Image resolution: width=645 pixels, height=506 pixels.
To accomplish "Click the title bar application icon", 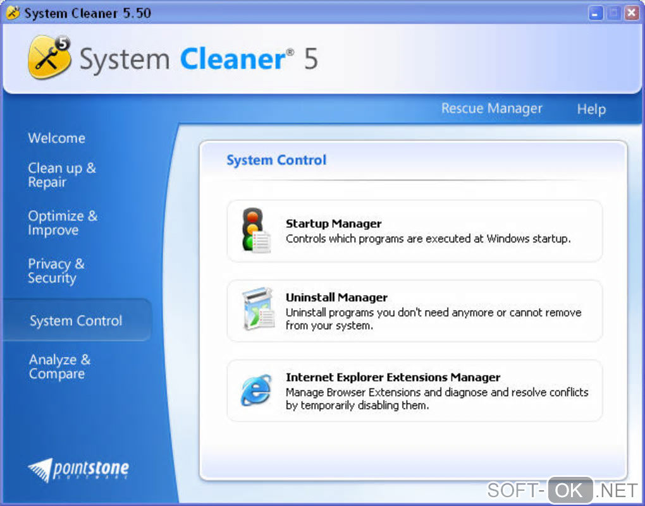I will tap(13, 13).
